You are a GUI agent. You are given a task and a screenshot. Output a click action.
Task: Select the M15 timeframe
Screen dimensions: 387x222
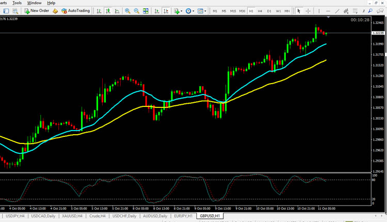coord(233,11)
